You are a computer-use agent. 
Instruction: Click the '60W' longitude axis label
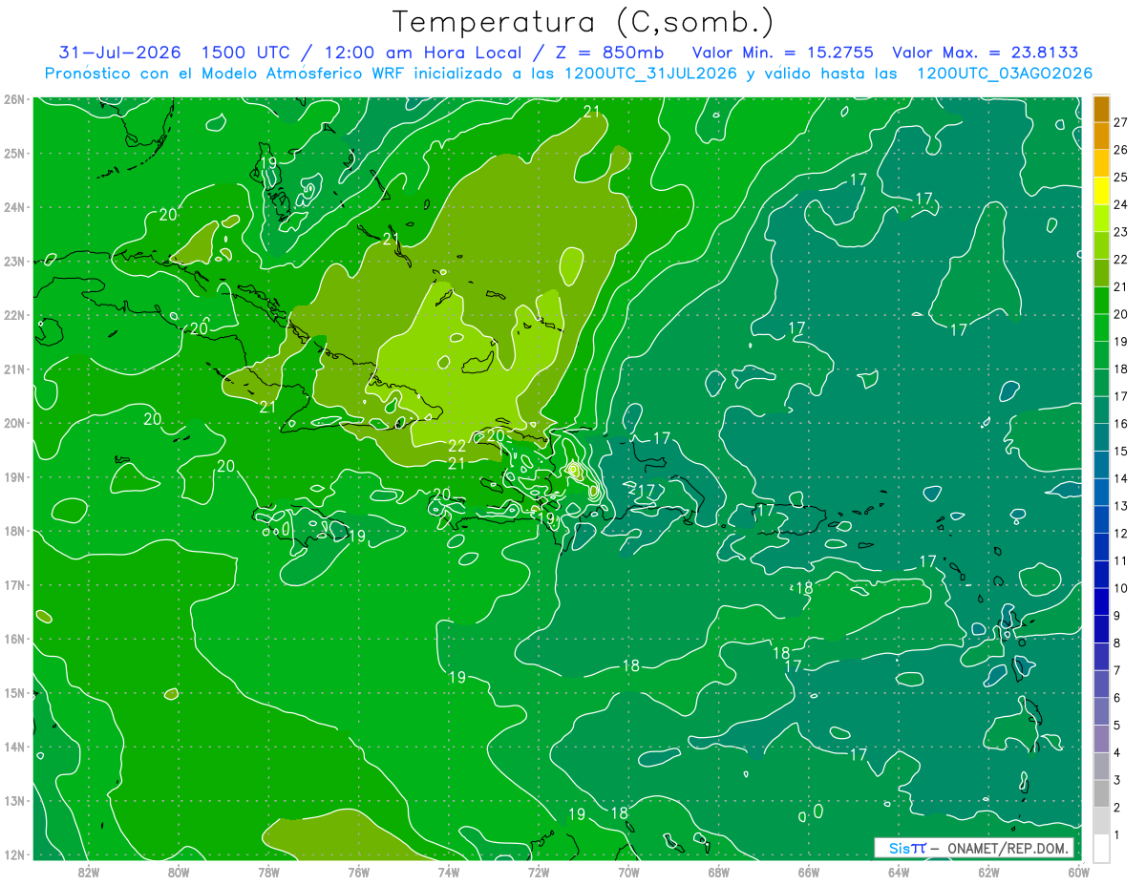click(1079, 871)
